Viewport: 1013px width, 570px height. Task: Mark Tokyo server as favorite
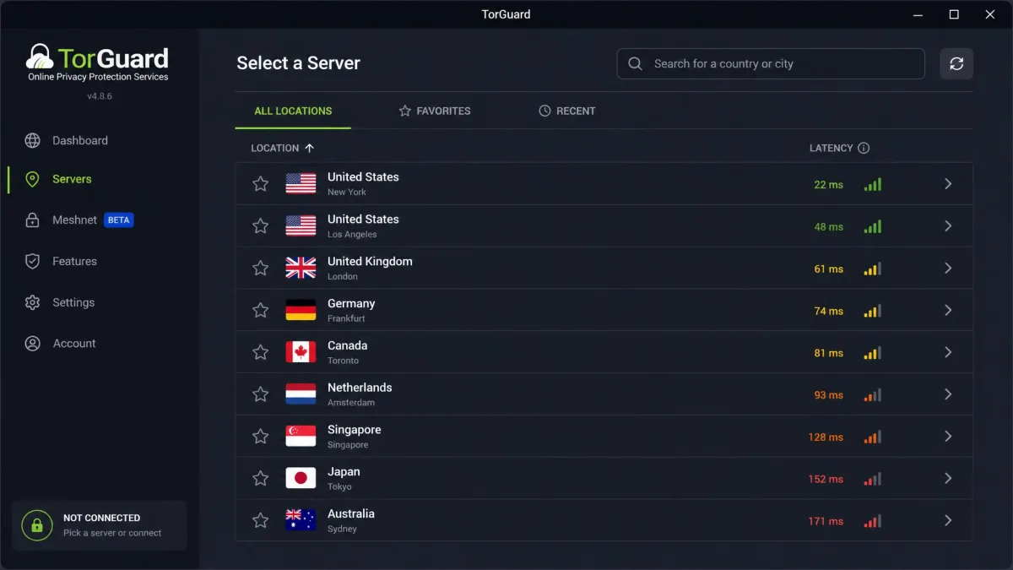coord(261,479)
